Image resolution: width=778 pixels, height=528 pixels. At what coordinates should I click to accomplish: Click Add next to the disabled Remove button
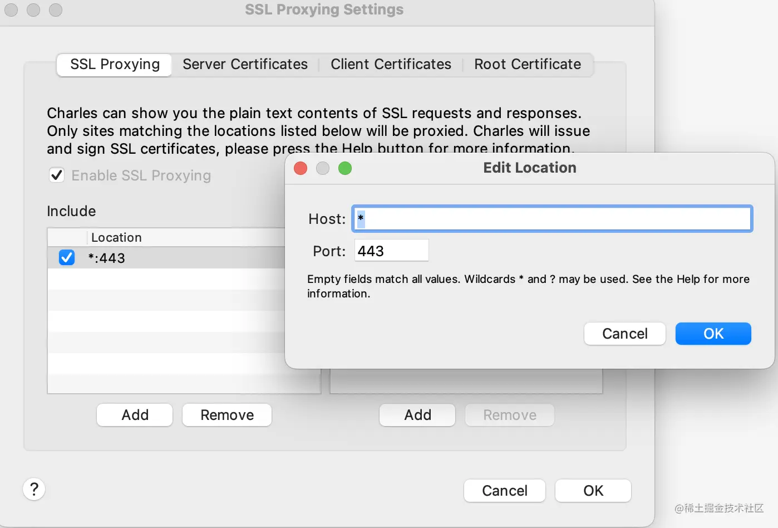tap(417, 415)
